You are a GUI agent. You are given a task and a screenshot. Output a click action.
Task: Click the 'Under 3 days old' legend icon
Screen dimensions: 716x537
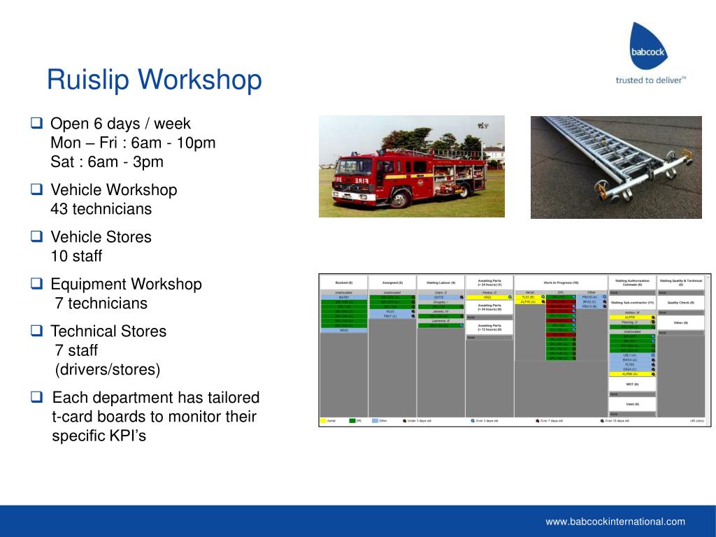pos(405,420)
